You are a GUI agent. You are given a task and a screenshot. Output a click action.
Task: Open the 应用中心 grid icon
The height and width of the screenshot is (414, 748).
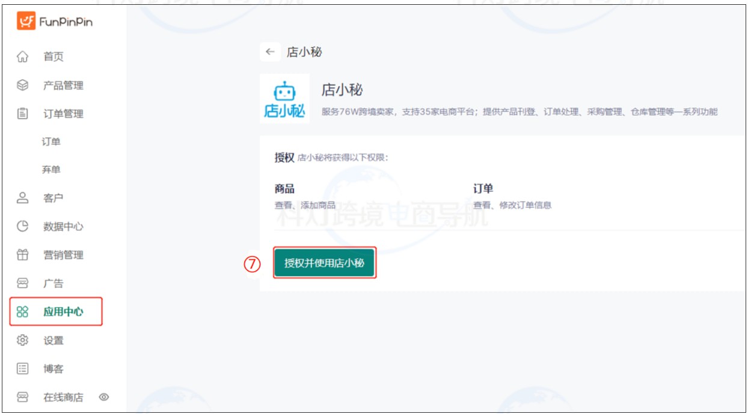tap(21, 311)
